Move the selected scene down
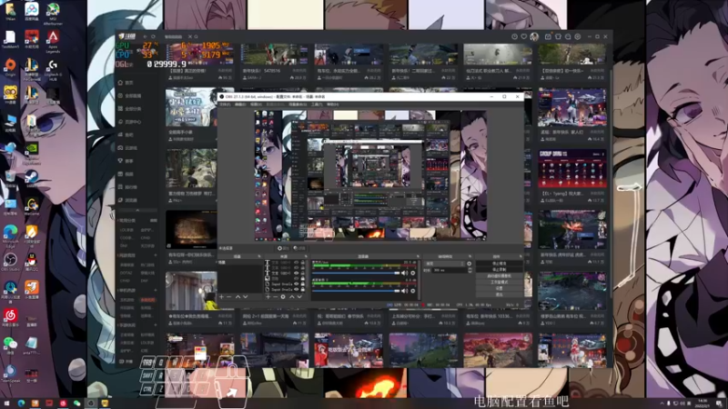 [x=246, y=297]
